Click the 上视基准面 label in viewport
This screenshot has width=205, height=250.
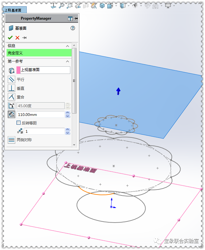(x=81, y=168)
